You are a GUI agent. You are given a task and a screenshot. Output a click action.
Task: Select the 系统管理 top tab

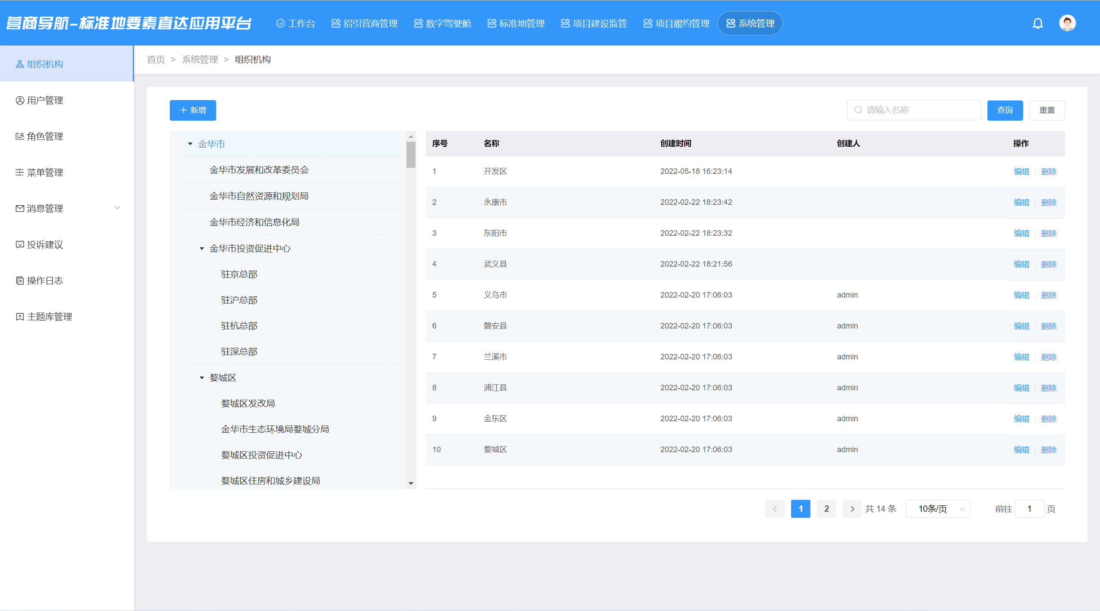tap(750, 23)
